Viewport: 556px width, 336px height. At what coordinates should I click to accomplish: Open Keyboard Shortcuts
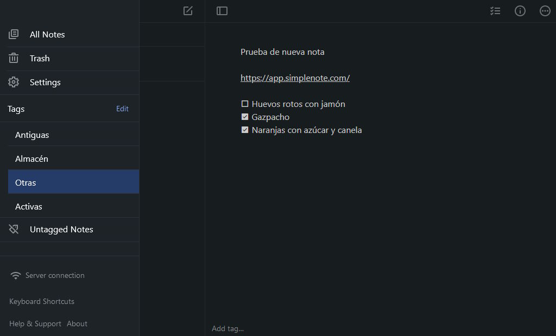(42, 302)
